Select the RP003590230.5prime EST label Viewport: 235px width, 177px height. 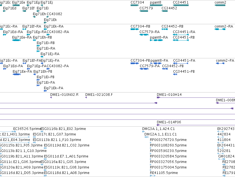(168, 151)
